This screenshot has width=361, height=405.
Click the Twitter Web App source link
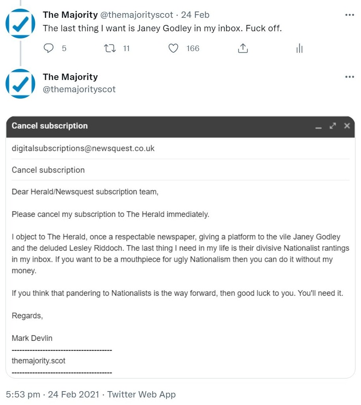point(141,394)
